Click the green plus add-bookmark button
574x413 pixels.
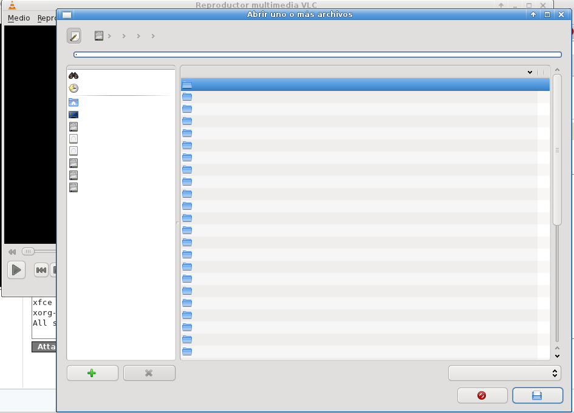(92, 373)
